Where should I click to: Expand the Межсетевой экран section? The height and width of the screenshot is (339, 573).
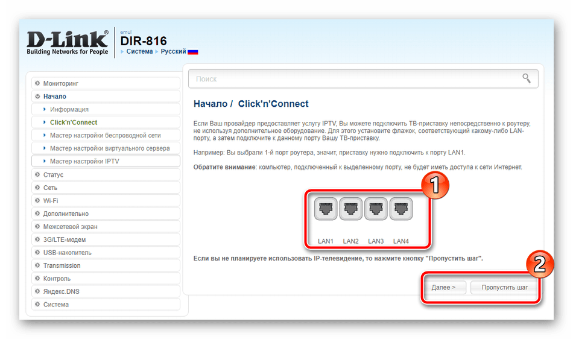point(106,226)
